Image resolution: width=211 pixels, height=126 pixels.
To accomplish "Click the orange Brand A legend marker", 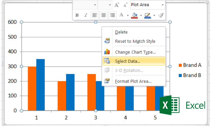I will 180,65.
